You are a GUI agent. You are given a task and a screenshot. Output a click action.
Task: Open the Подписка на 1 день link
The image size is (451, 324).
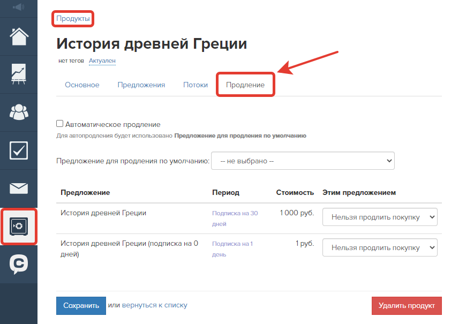(x=232, y=249)
